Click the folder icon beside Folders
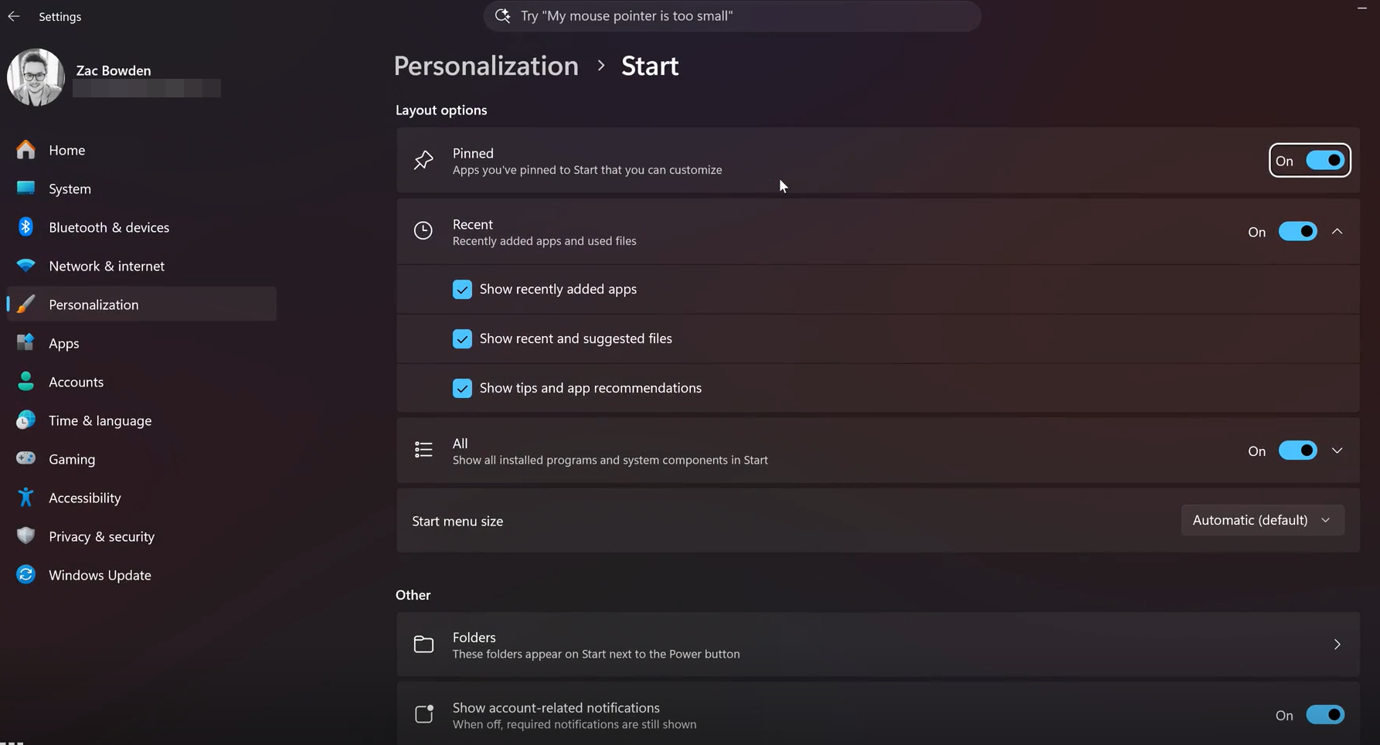The image size is (1380, 745). click(423, 644)
